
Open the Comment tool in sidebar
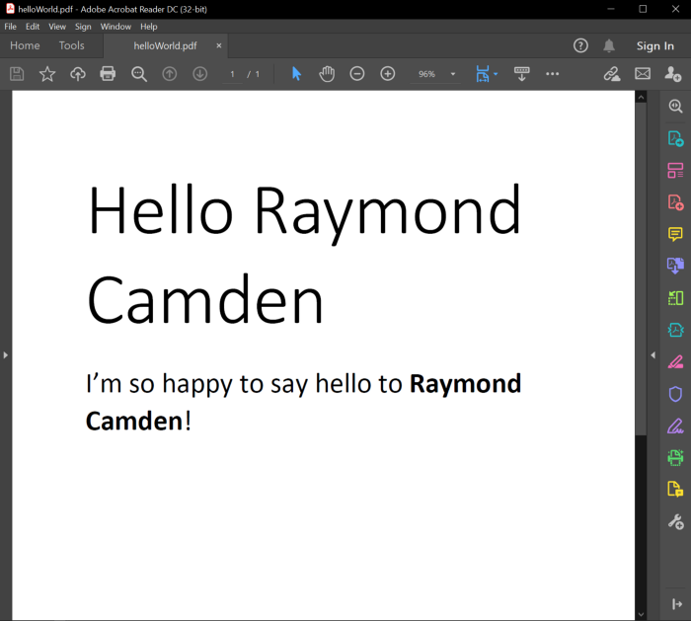(x=675, y=234)
